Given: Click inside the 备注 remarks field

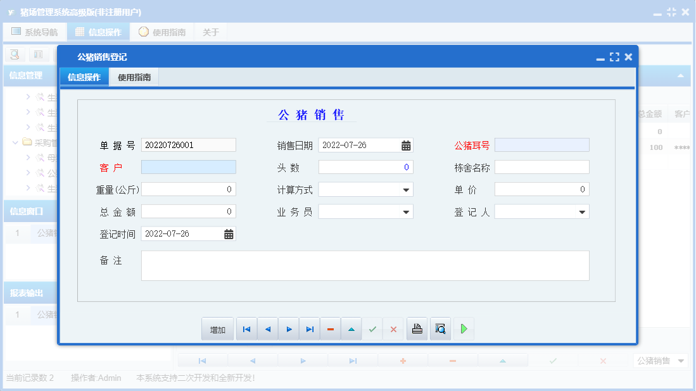Looking at the screenshot, I should (x=364, y=266).
